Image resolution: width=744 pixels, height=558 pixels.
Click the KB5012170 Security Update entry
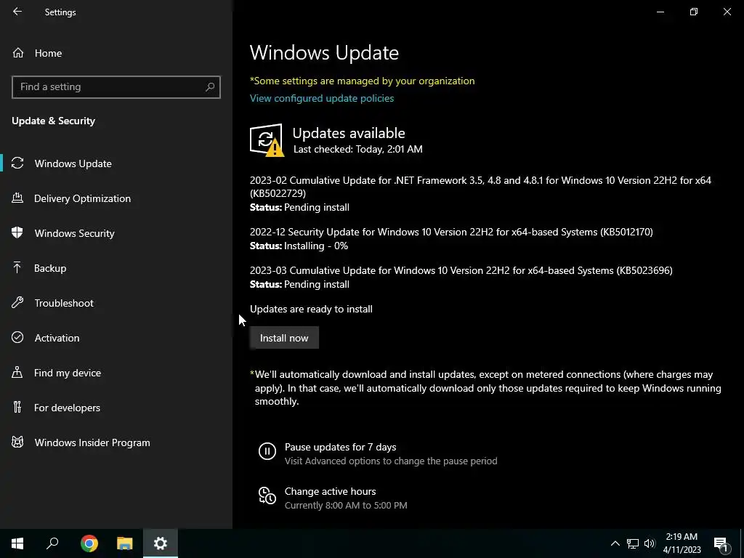coord(451,232)
